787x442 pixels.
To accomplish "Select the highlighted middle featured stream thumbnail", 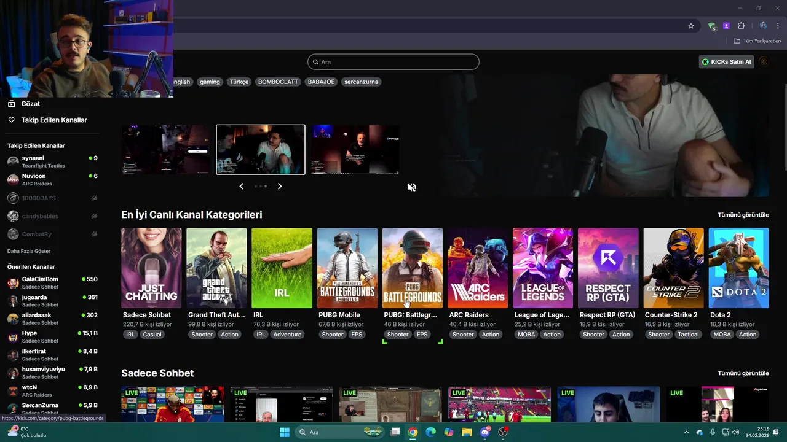I will point(261,150).
